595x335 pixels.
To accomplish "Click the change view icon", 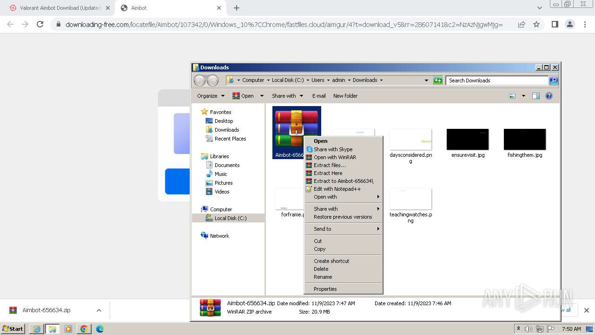I will (512, 96).
